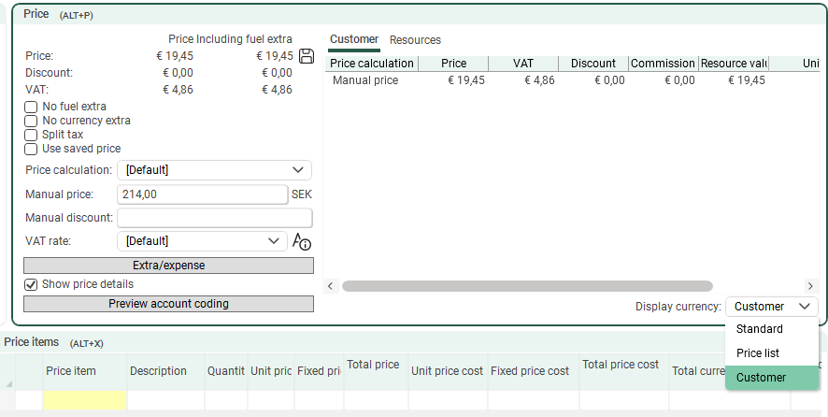
Task: Select the Customer tab
Action: [x=354, y=39]
